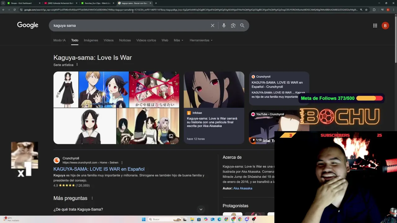Screen dimensions: 397x223
Task: Open Microsoft Store from the taskbar
Action: 199,219
